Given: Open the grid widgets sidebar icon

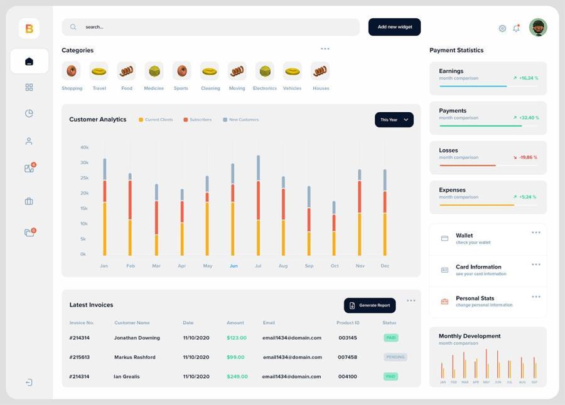Looking at the screenshot, I should click(29, 87).
